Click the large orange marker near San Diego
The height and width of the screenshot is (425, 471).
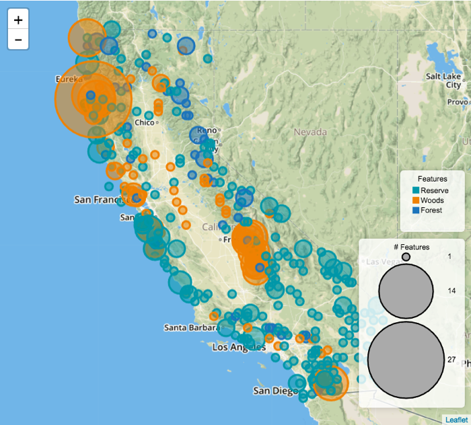pos(330,383)
